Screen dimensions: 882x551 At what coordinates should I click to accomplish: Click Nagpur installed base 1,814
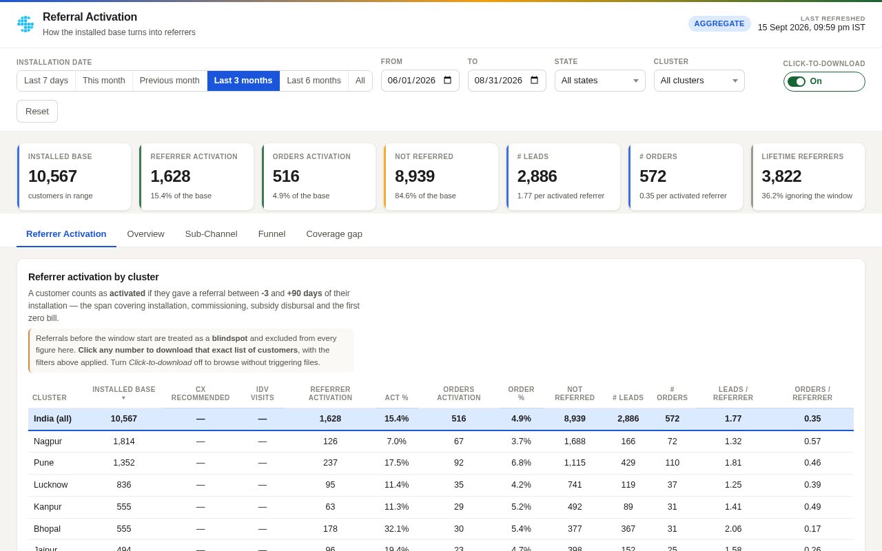pyautogui.click(x=124, y=441)
